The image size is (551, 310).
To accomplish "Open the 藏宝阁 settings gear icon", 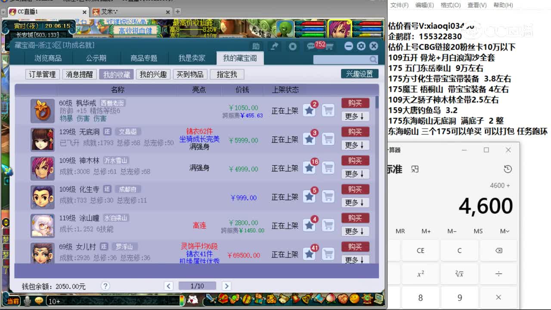I will coord(361,46).
